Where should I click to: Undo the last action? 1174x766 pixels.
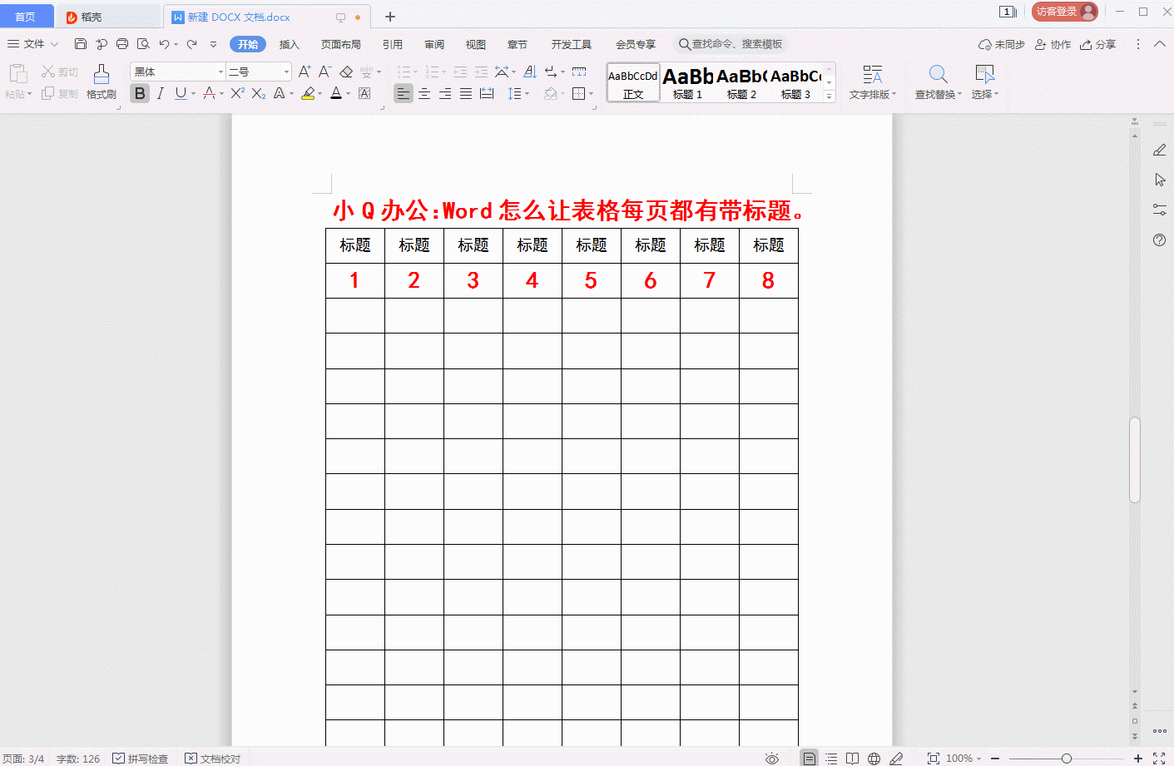pos(164,44)
